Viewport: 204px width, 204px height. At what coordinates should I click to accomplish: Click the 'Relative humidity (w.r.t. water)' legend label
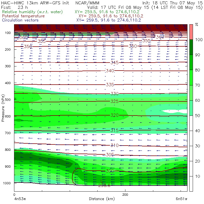33,12
